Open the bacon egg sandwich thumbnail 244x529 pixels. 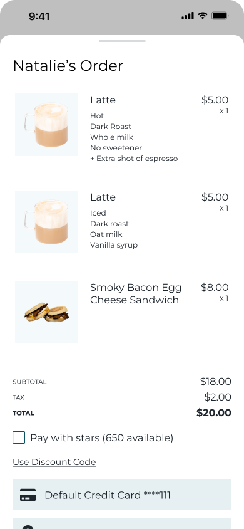[x=46, y=312]
